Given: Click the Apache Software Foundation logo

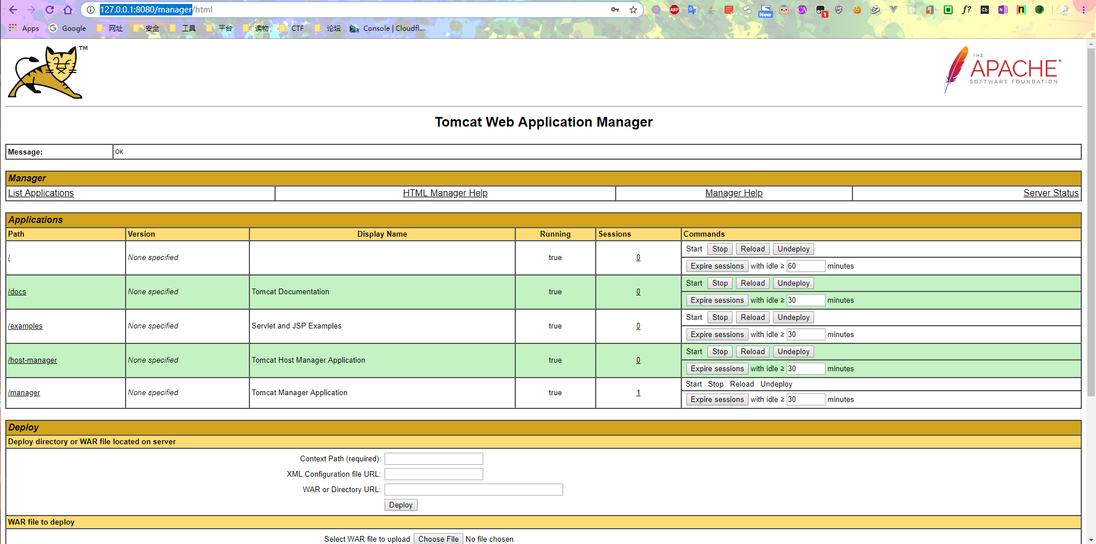Looking at the screenshot, I should coord(1003,70).
